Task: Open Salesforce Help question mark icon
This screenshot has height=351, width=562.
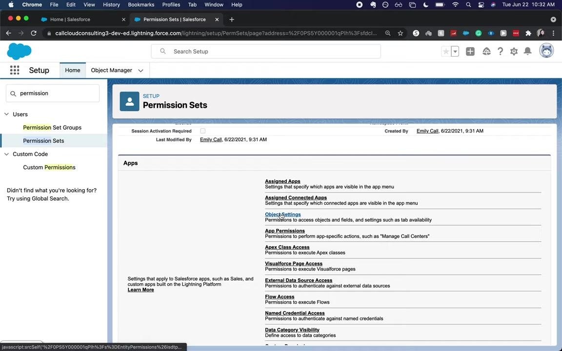Action: click(501, 51)
